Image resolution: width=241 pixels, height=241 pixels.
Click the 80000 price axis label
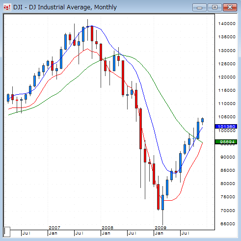click(228, 184)
